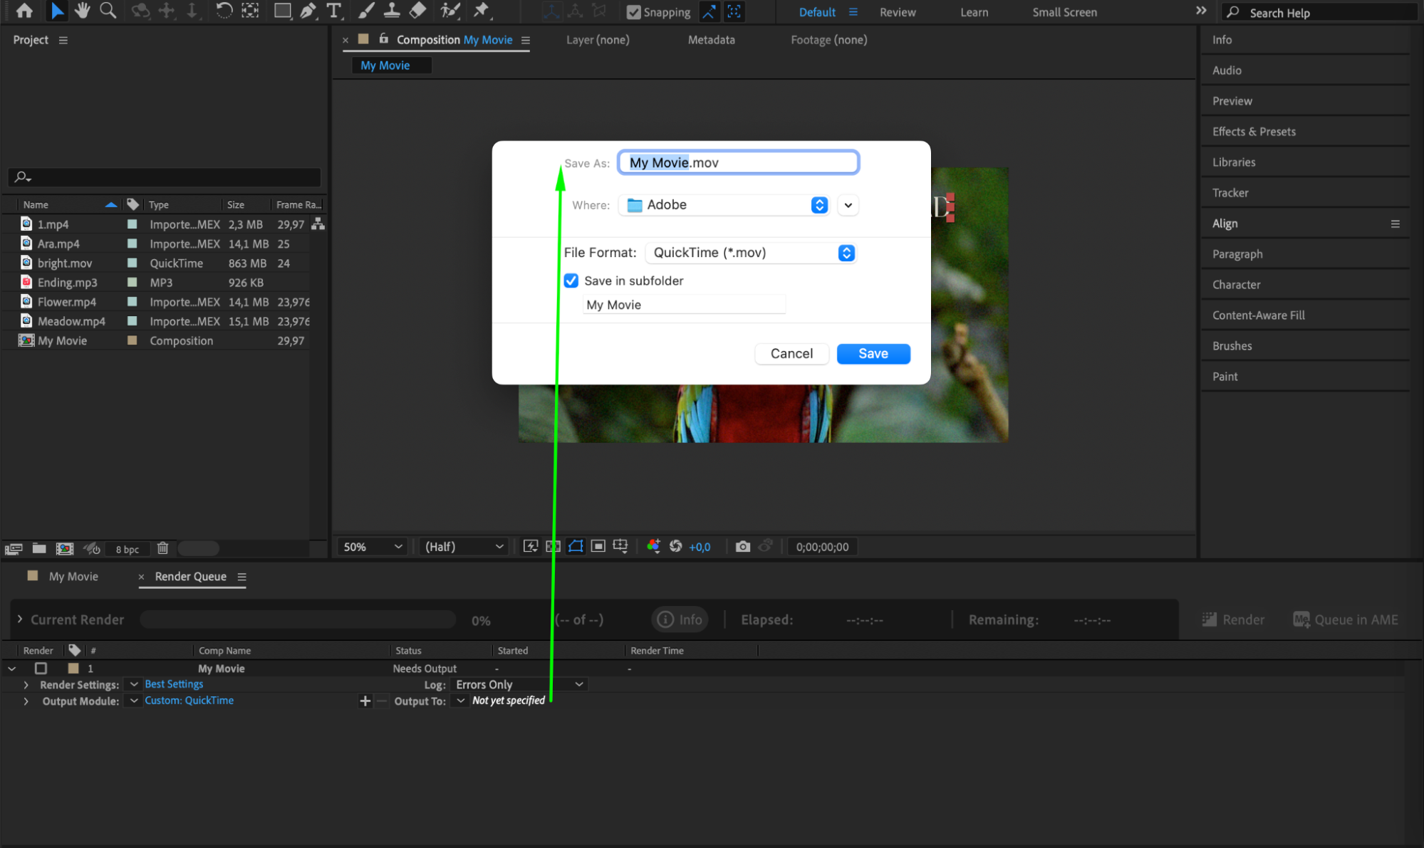
Task: Select the Zoom magnifier tool
Action: tap(108, 11)
